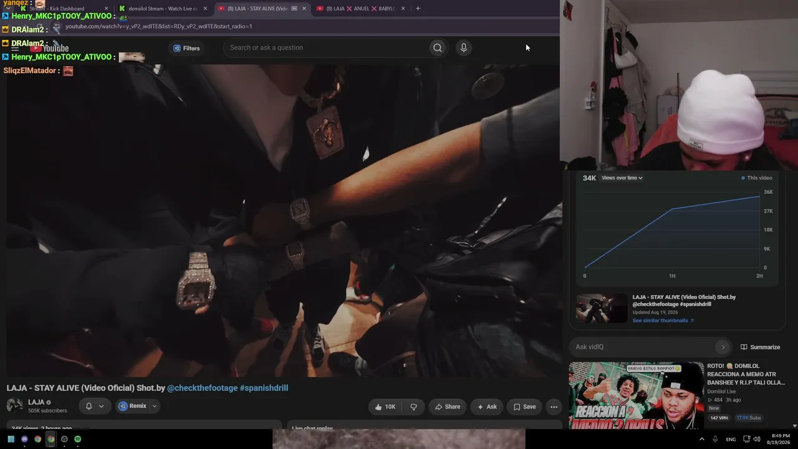Click the Updated Aug 19, 2026 text
Image resolution: width=798 pixels, height=449 pixels.
(655, 312)
